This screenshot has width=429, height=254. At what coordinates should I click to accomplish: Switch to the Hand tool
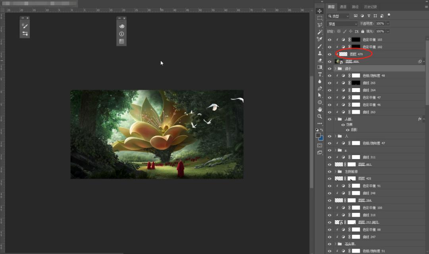click(320, 109)
